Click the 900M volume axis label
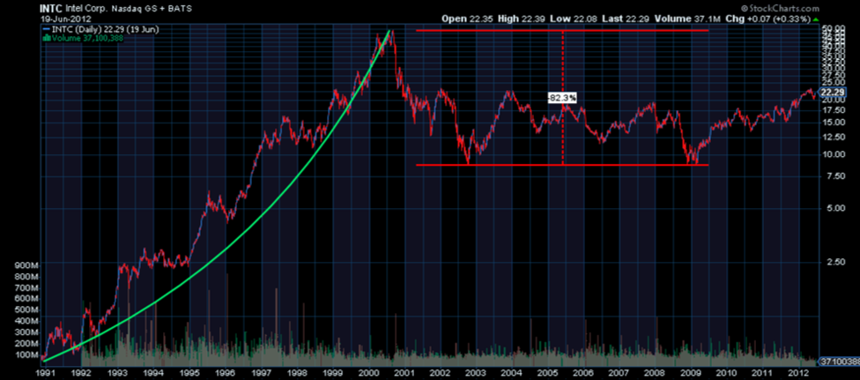This screenshot has height=380, width=860. click(26, 265)
